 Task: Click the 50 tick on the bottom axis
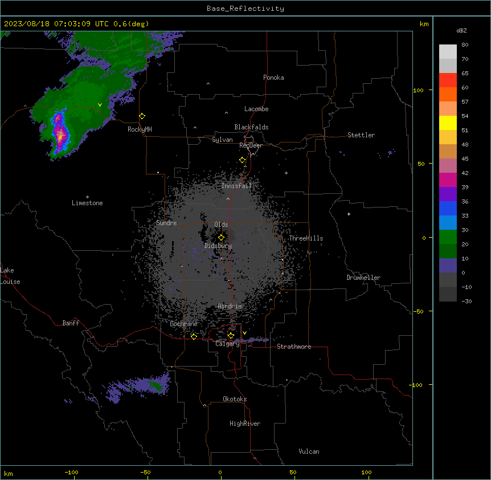click(x=293, y=472)
